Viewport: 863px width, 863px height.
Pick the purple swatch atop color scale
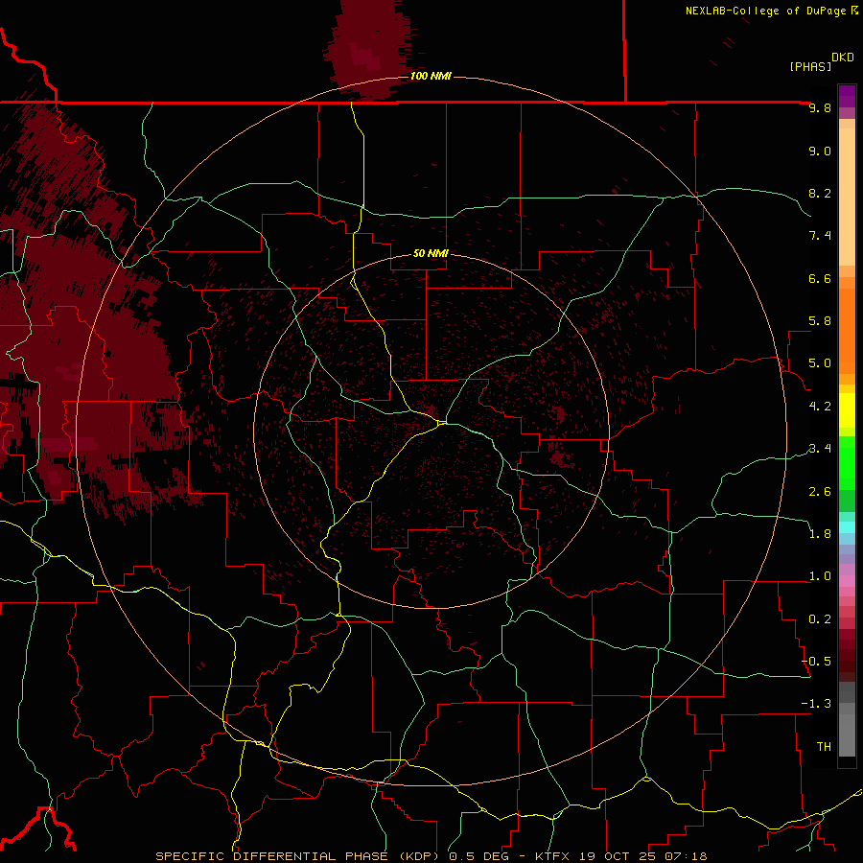[x=847, y=96]
